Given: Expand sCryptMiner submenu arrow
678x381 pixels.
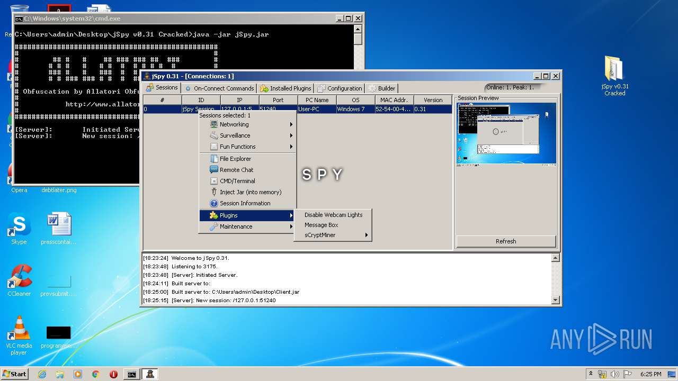Looking at the screenshot, I should [x=367, y=235].
